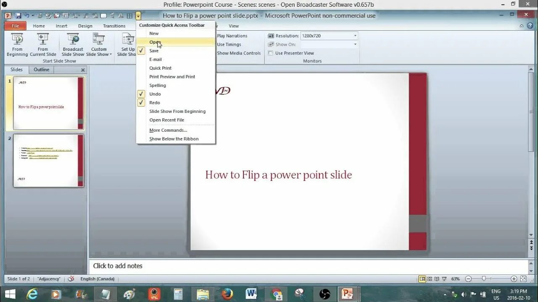The width and height of the screenshot is (538, 302).
Task: Switch to the Slides pane tab
Action: [x=16, y=70]
